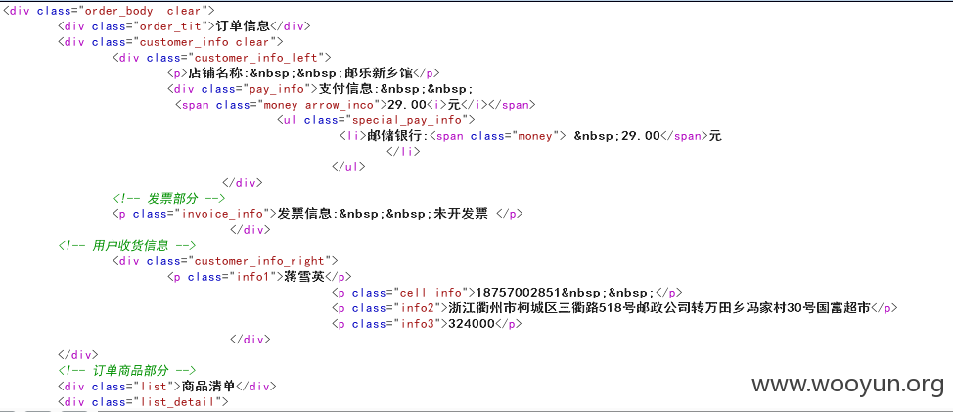Click the green comment 发票部分
This screenshot has height=412, width=953.
169,199
